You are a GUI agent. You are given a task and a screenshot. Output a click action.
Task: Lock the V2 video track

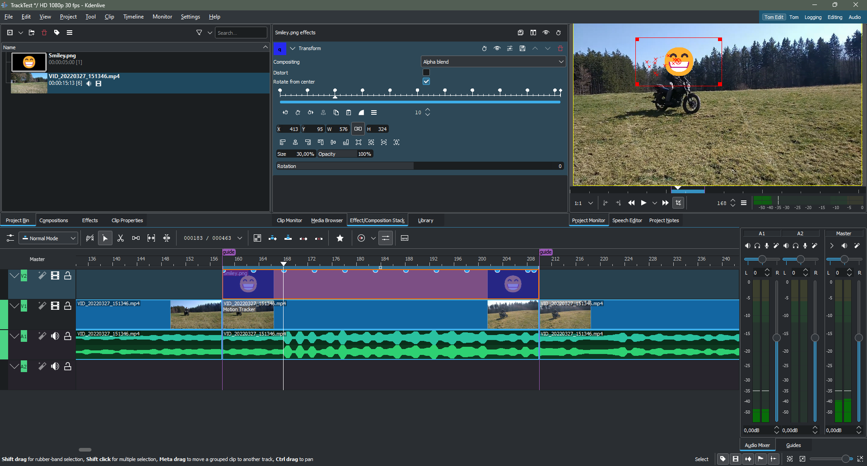[68, 275]
